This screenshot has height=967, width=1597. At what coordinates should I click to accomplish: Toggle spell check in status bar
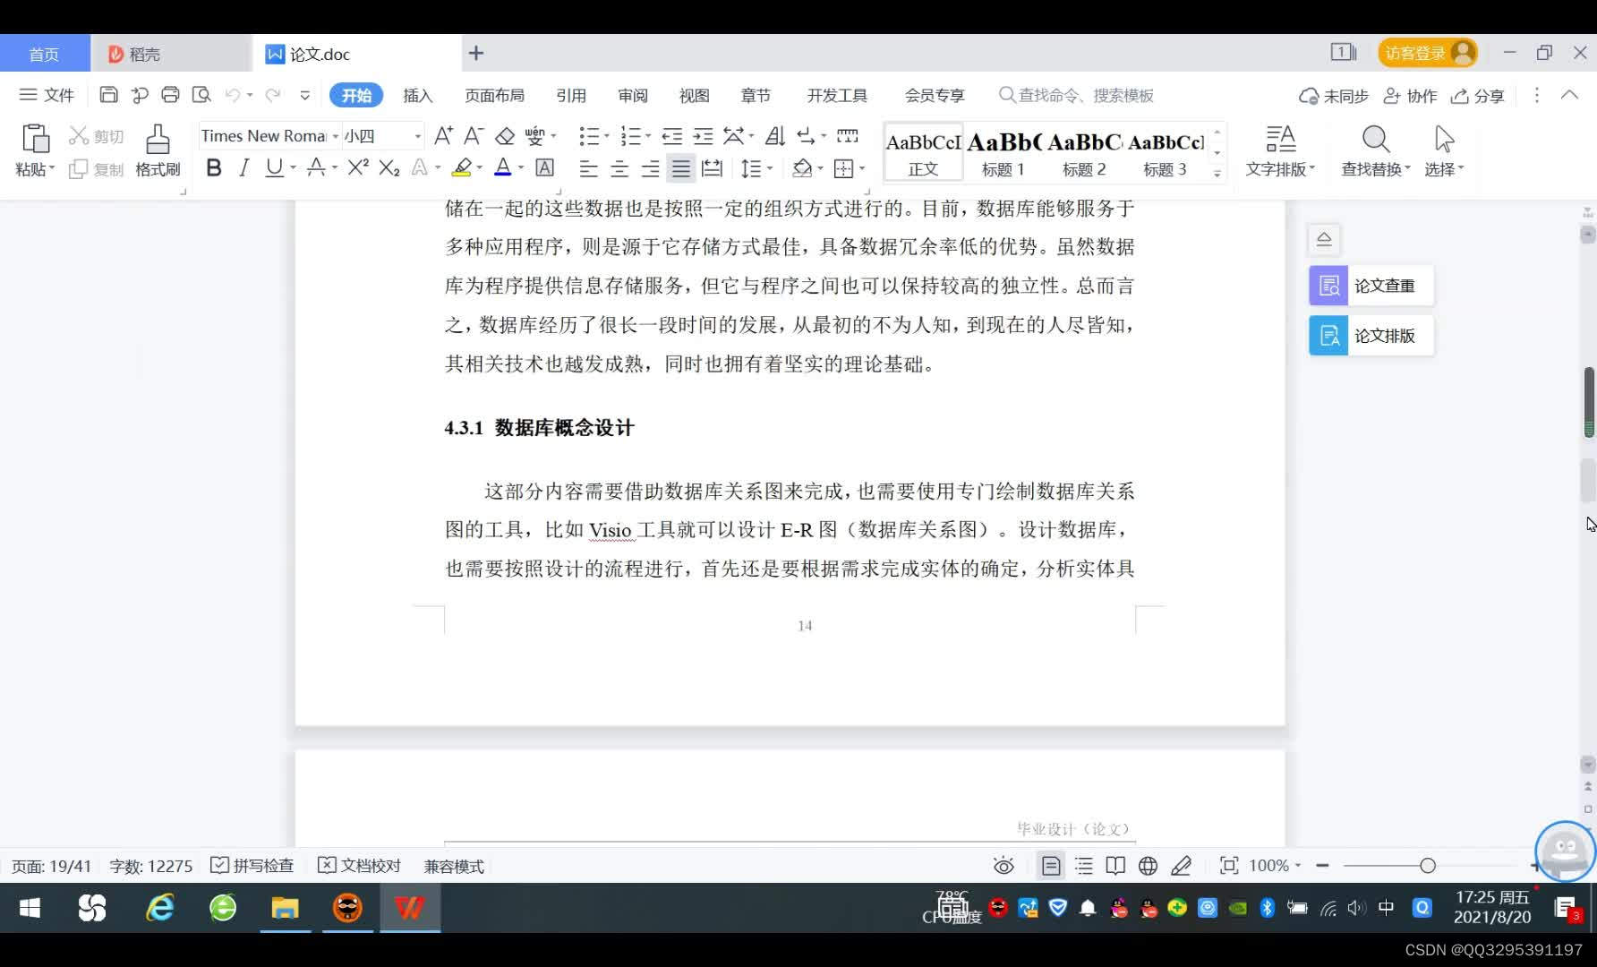(x=252, y=866)
